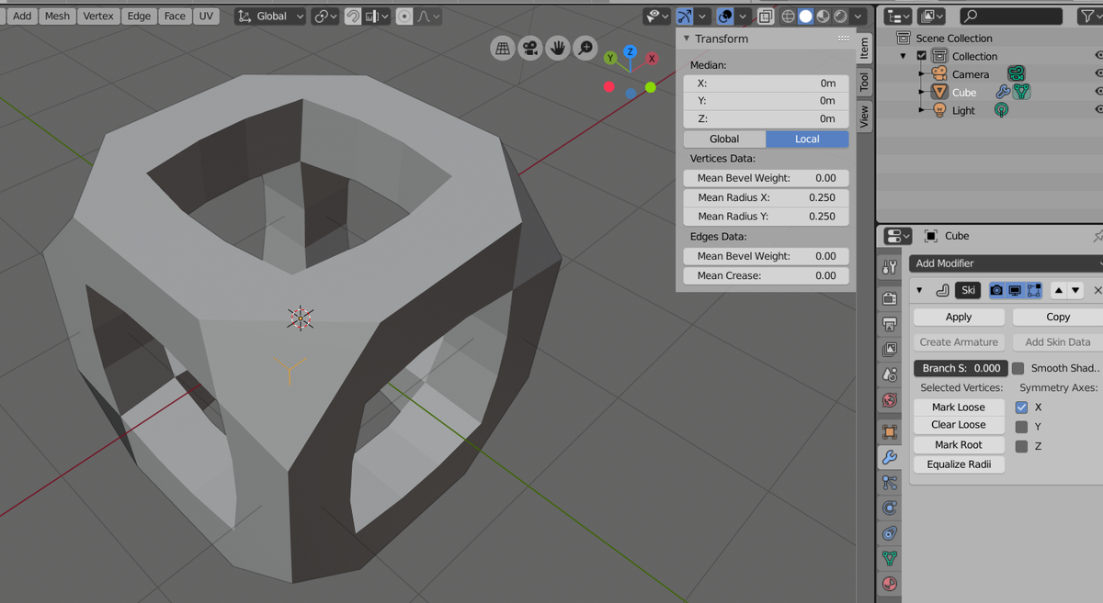The height and width of the screenshot is (603, 1103).
Task: Select wireframe shading mode
Action: (x=789, y=17)
